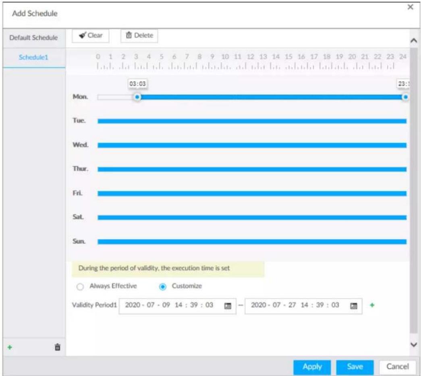Viewport: 421px width, 376px height.
Task: Click the scroll down arrow
Action: click(x=414, y=344)
